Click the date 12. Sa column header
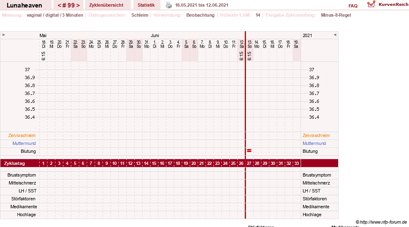409x227 pixels. pos(242,44)
